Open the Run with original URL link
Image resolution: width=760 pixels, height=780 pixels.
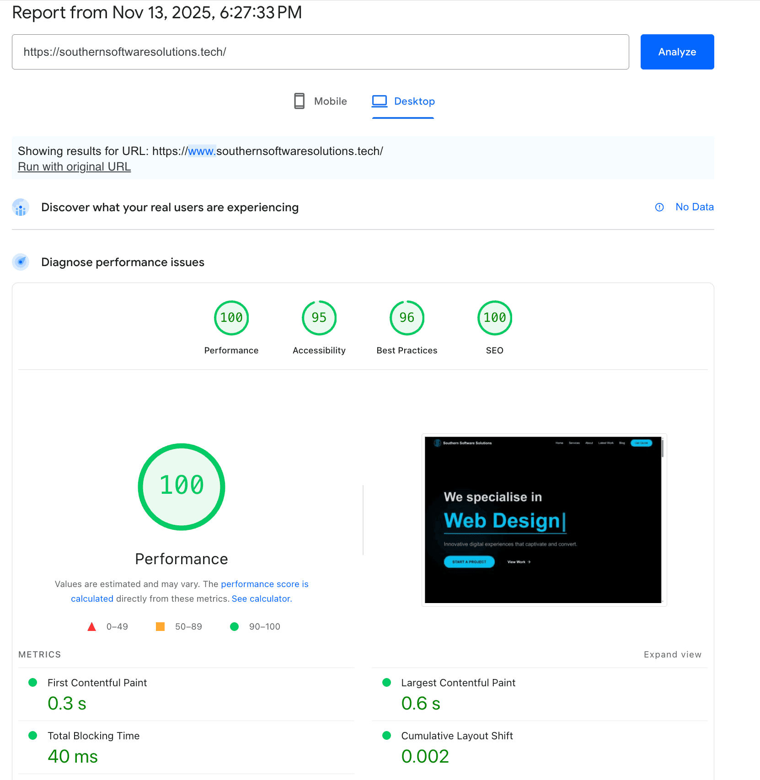(x=74, y=166)
